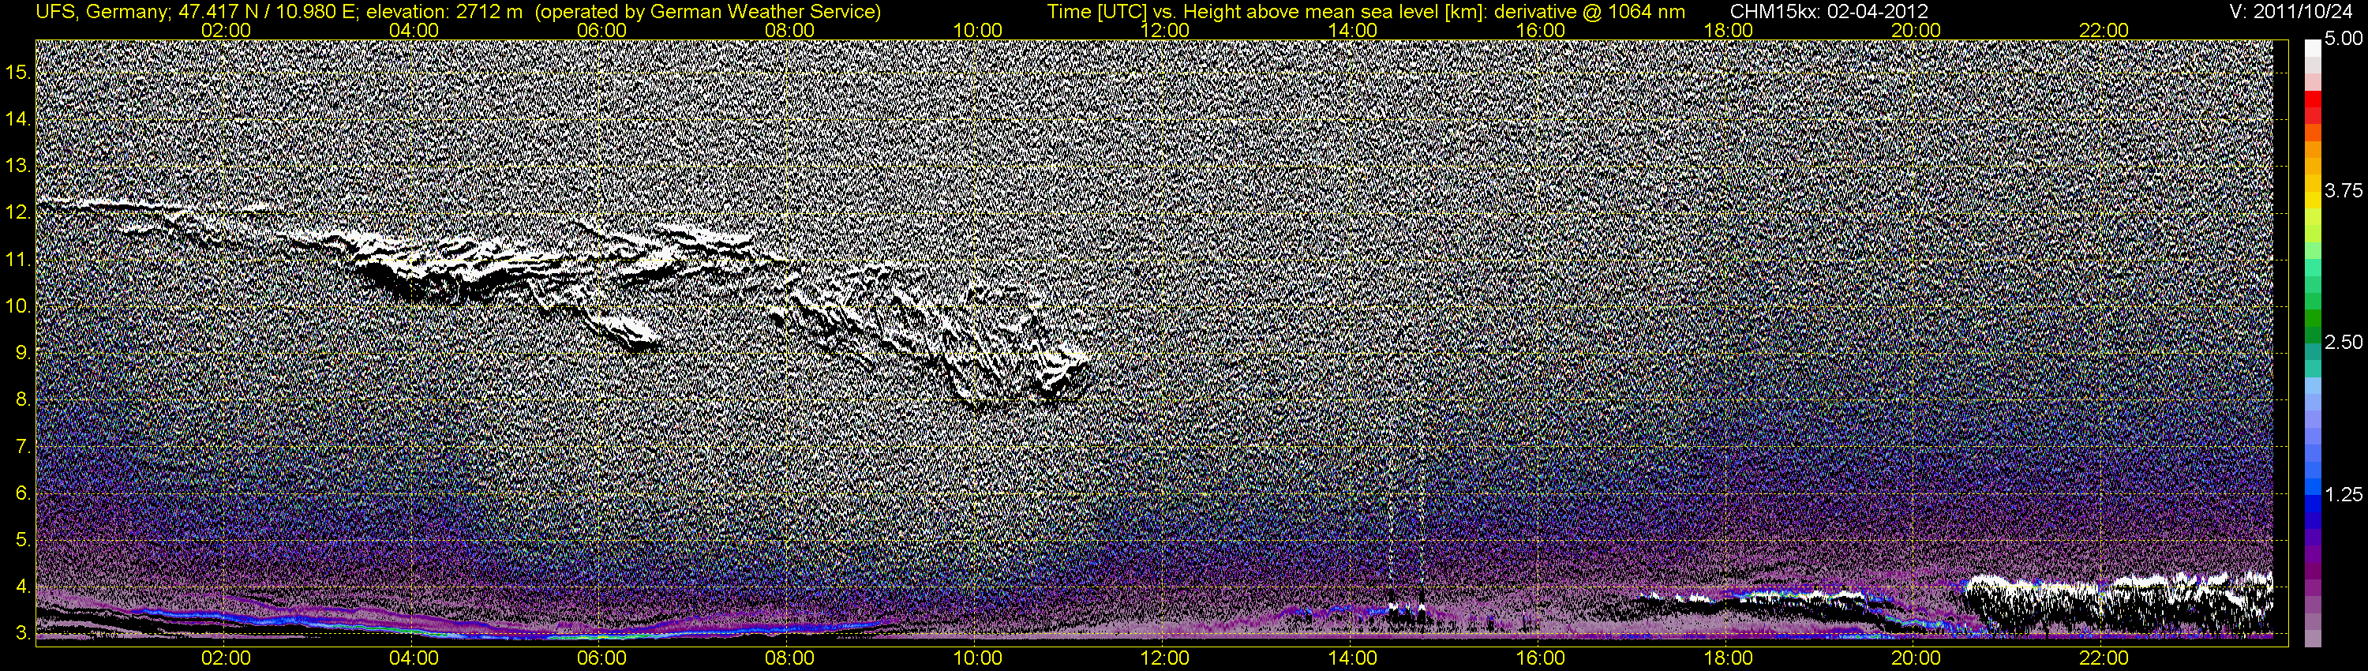
Task: Click the 5.00 value on the colorbar
Action: click(2344, 39)
